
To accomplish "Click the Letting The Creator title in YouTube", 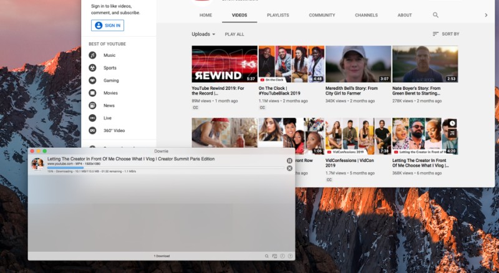I will 420,163.
